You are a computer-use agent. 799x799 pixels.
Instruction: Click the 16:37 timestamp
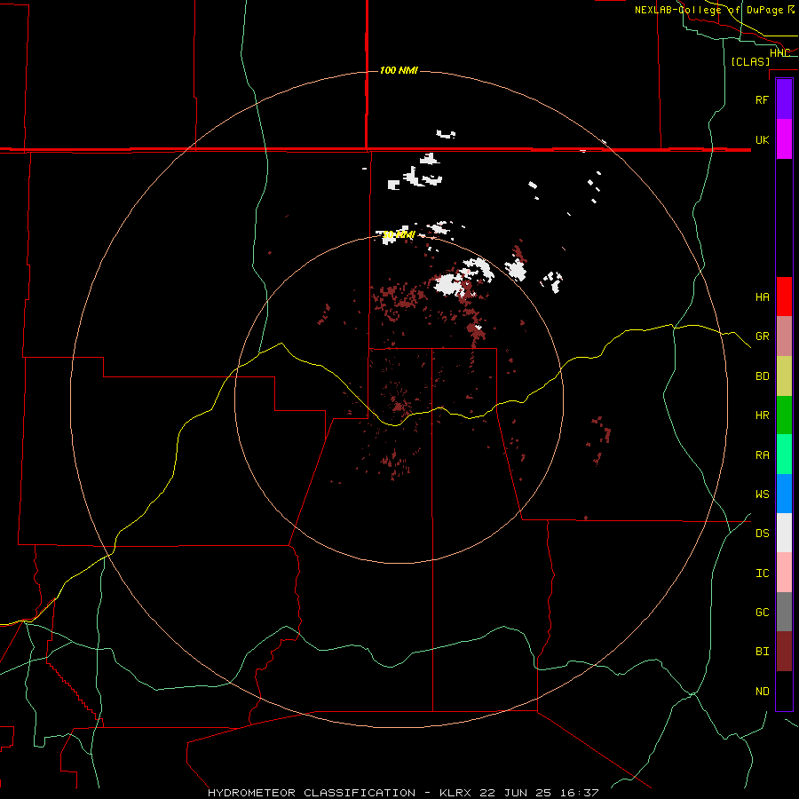coord(581,793)
